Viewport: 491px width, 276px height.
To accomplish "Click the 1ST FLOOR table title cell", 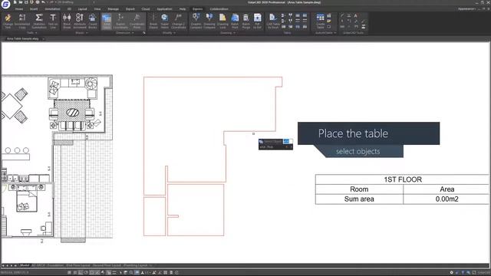I will tap(403, 179).
